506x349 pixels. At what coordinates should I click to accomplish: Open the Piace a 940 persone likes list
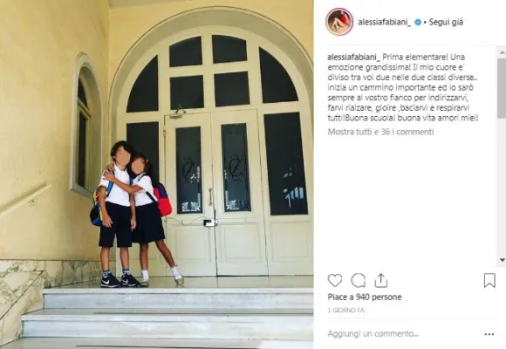(365, 297)
